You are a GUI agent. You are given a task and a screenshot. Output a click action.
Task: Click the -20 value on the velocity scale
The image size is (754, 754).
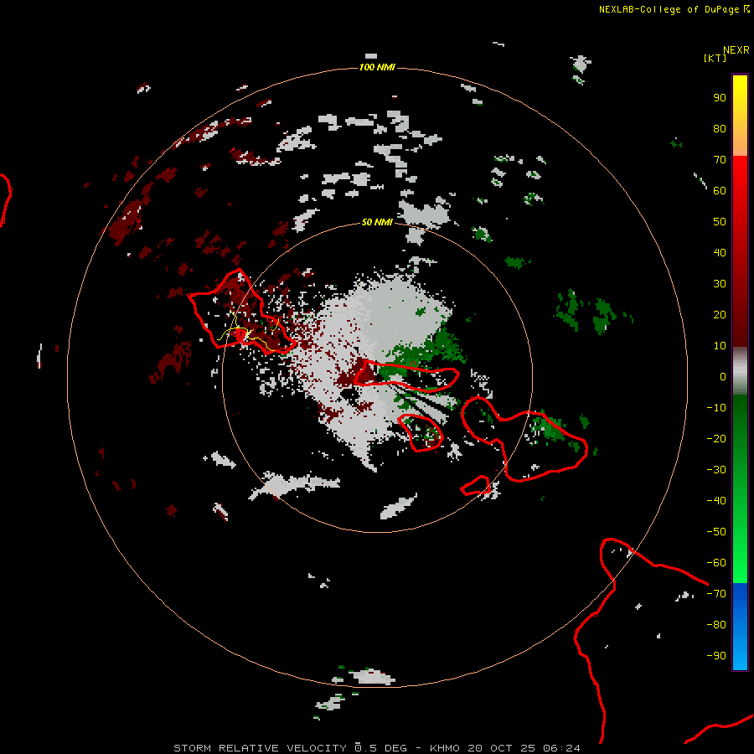716,438
